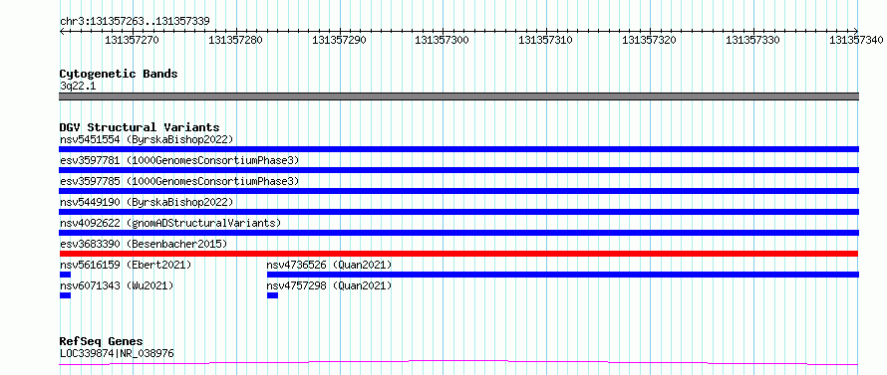The image size is (887, 375).
Task: Click the magenta LOC339874 gene line
Action: pos(458,362)
